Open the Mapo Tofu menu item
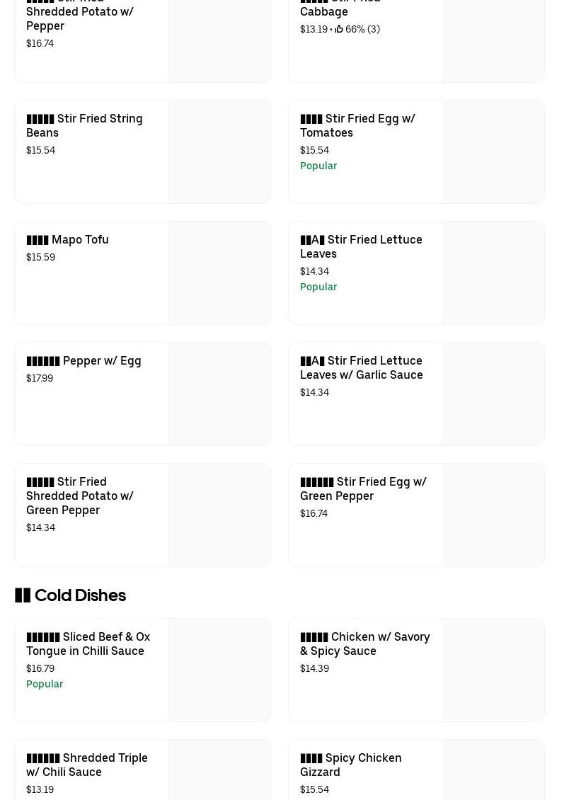 [x=68, y=239]
